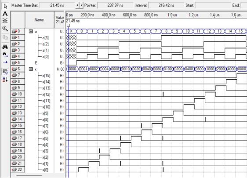Click the blue right arrow icon
Image resolution: width=247 pixels, height=178 pixels.
point(5,62)
